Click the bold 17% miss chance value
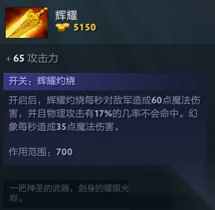215x210 pixels. coord(104,113)
